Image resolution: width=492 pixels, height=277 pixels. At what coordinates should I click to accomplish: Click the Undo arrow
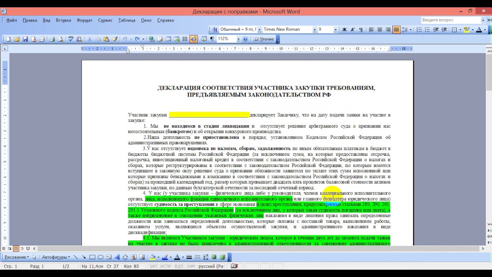click(x=125, y=39)
